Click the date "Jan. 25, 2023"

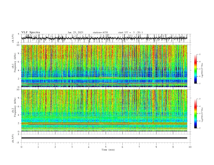(x=75, y=32)
